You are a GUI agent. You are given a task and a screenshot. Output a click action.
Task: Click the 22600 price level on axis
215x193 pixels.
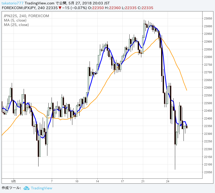click(208, 88)
